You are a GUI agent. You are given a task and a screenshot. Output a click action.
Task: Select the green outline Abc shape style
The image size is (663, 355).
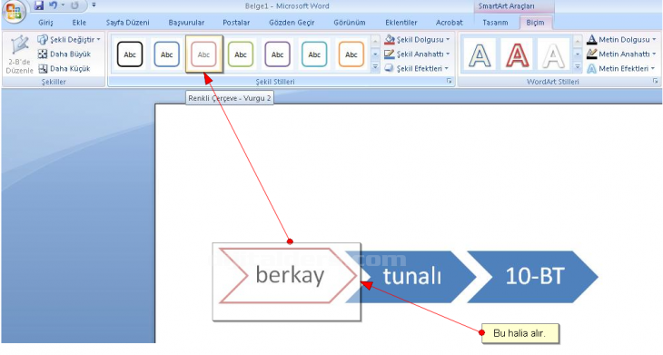tap(241, 54)
